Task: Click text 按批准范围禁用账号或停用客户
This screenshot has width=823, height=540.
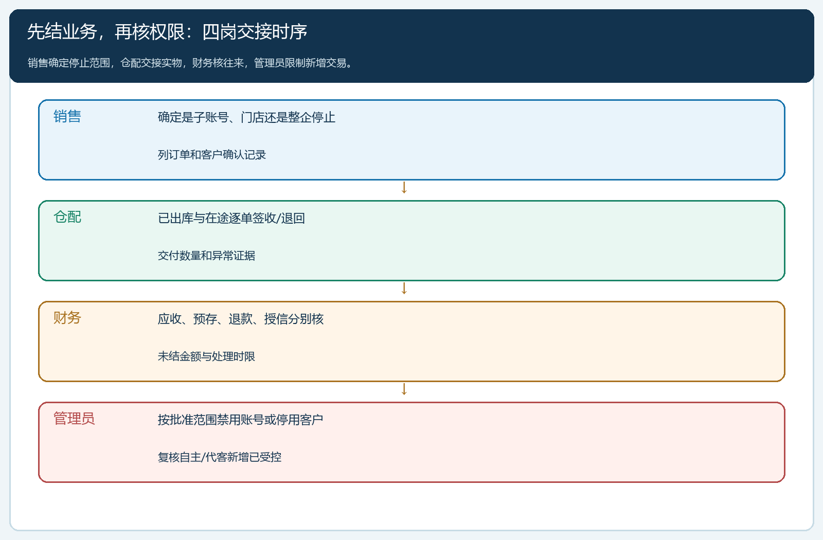Action: tap(240, 420)
